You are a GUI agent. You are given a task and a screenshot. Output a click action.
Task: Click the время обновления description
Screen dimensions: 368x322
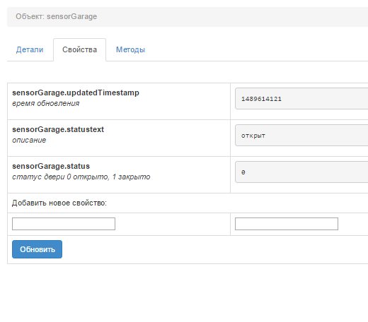click(x=46, y=103)
